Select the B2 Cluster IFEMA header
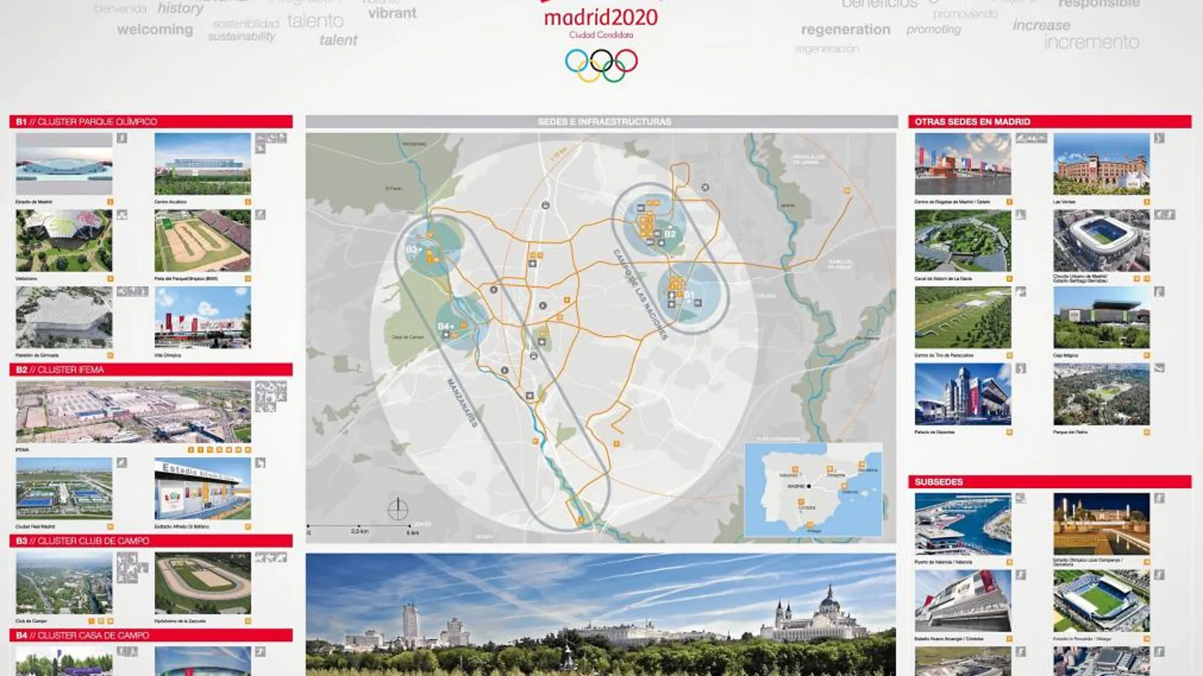Image resolution: width=1203 pixels, height=676 pixels. point(151,369)
